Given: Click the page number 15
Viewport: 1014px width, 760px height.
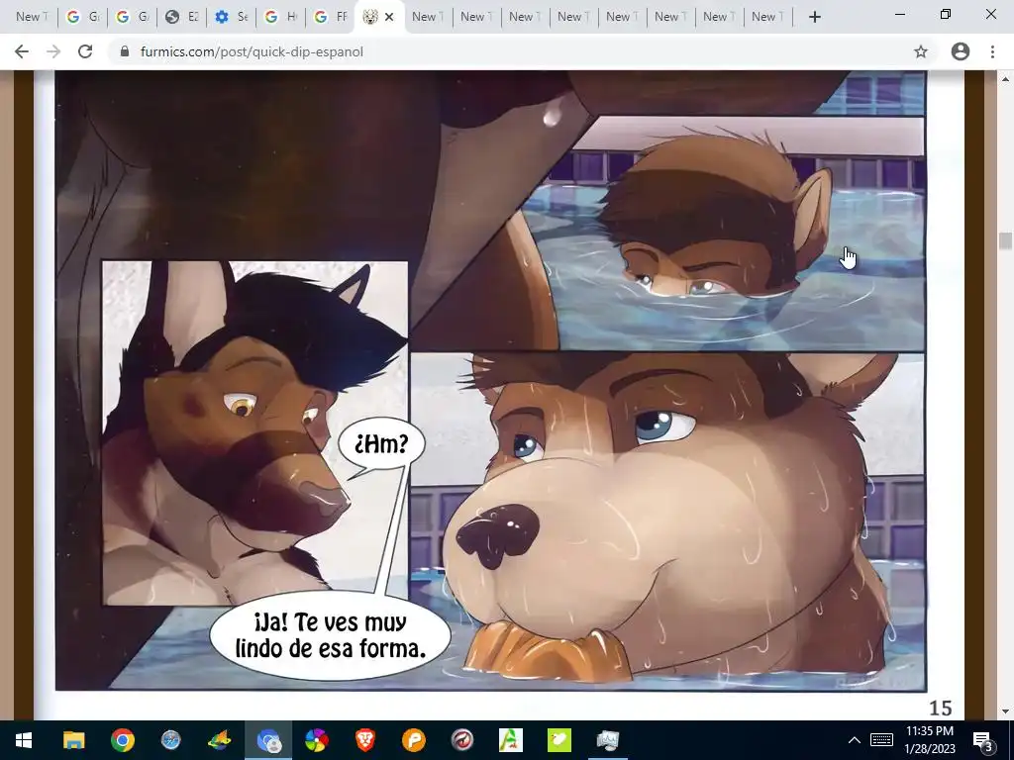Looking at the screenshot, I should (941, 709).
